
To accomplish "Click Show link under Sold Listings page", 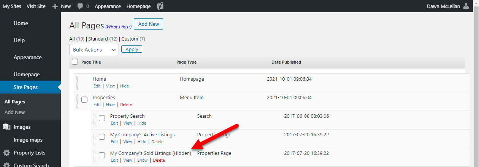I will click(x=142, y=160).
